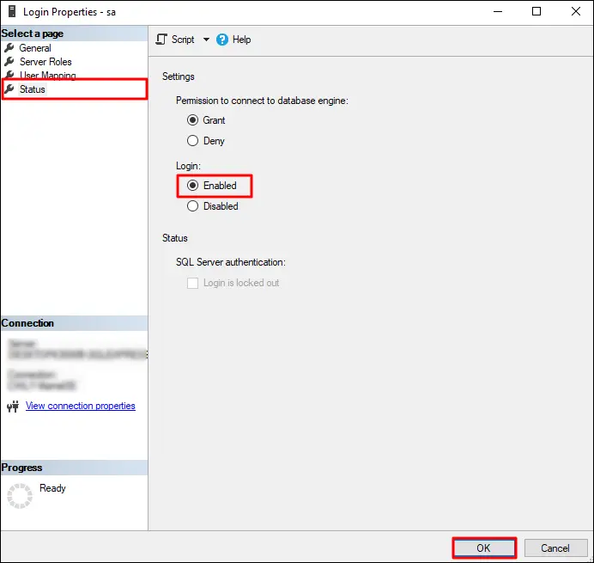Screen dimensions: 594x563
Task: Click the blue Help question-mark icon
Action: (222, 40)
